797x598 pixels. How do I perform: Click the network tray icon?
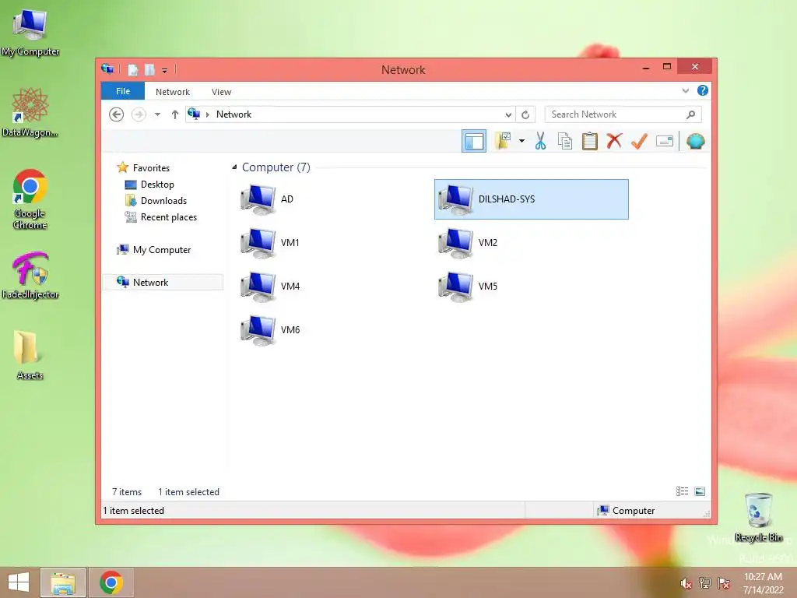coord(705,582)
